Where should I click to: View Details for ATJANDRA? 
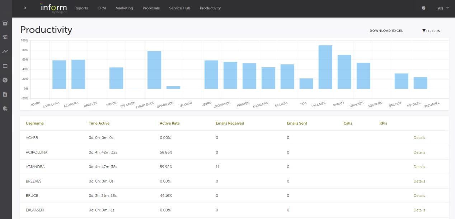click(x=419, y=167)
